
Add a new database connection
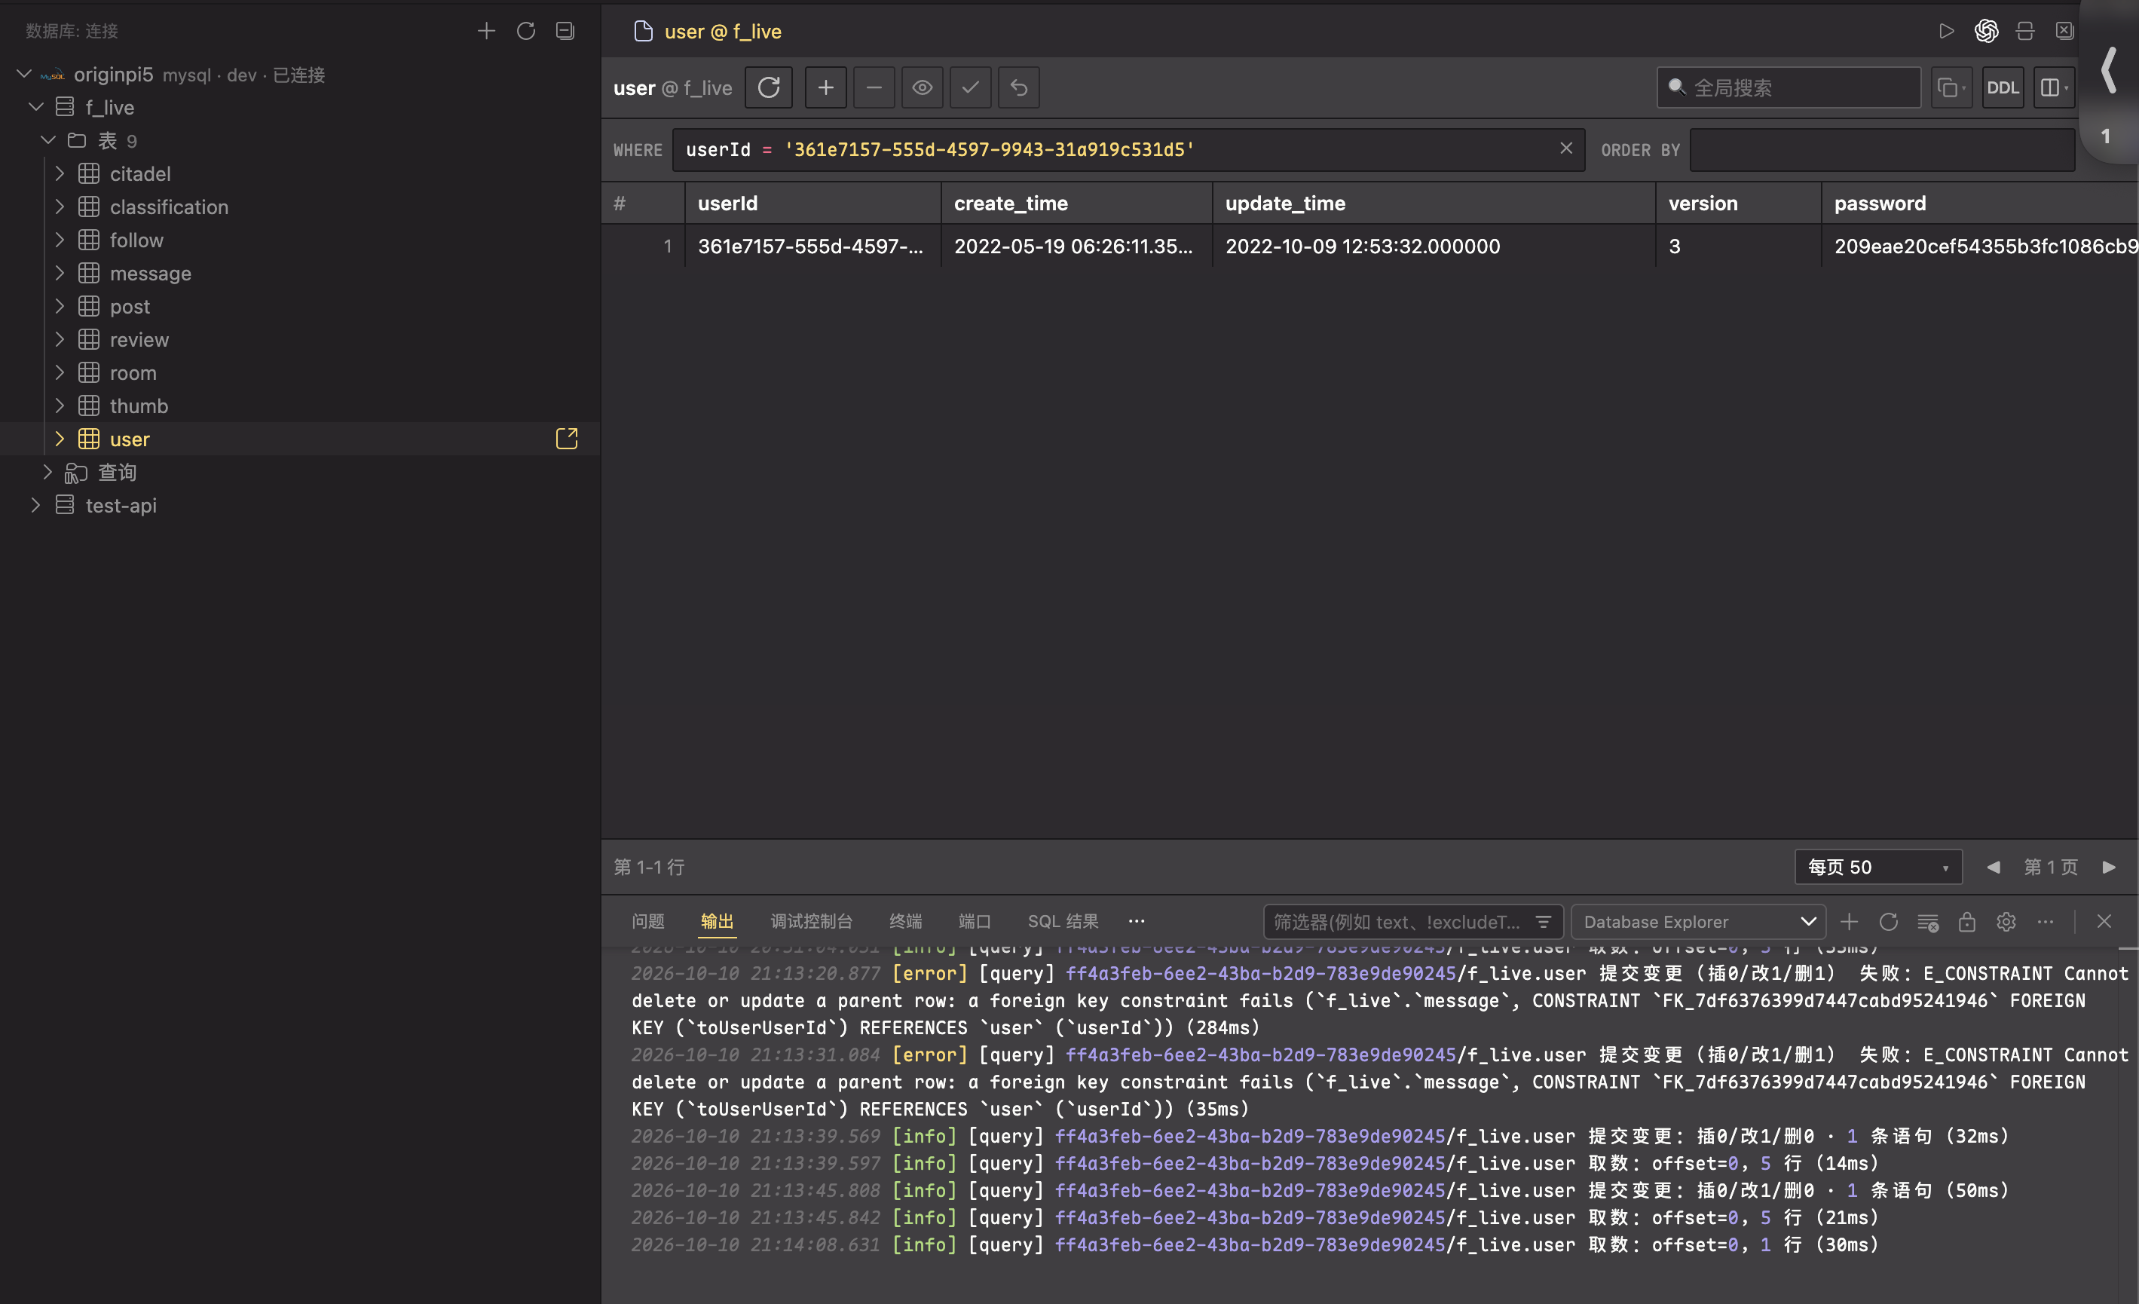pos(486,31)
